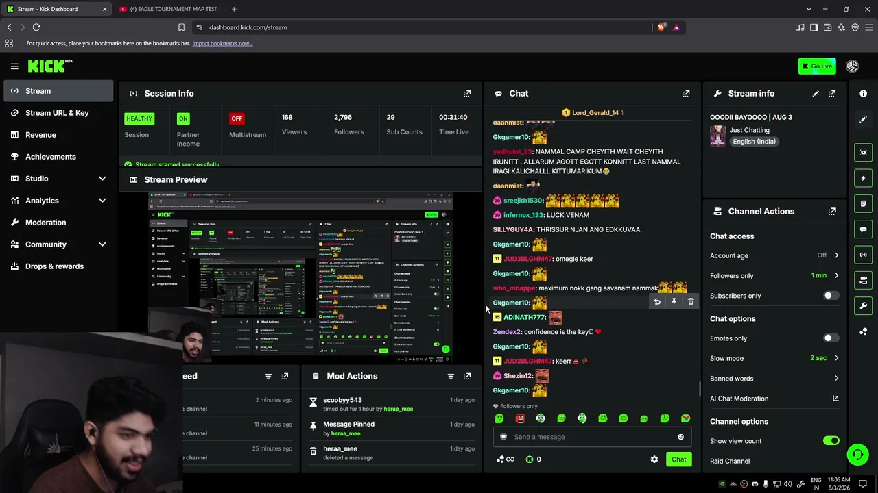
Task: Open Mod Actions filter menu
Action: (x=451, y=376)
